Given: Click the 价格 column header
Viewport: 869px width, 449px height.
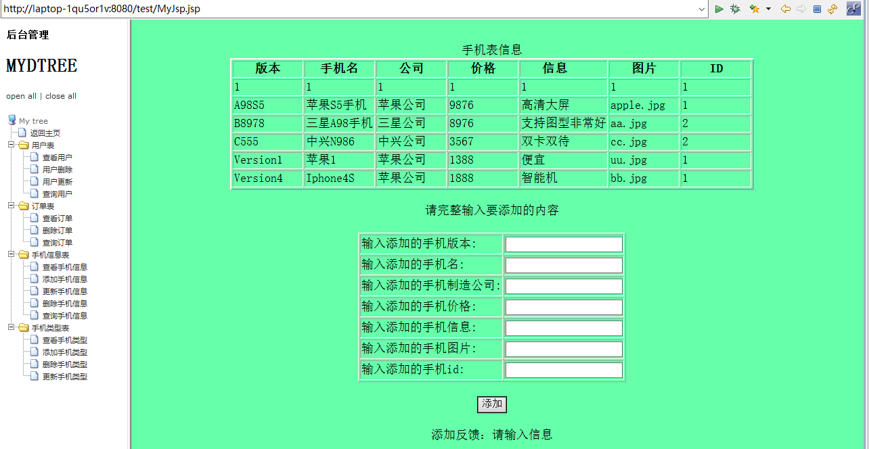Looking at the screenshot, I should (483, 68).
